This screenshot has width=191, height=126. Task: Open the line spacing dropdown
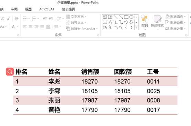click(60, 19)
